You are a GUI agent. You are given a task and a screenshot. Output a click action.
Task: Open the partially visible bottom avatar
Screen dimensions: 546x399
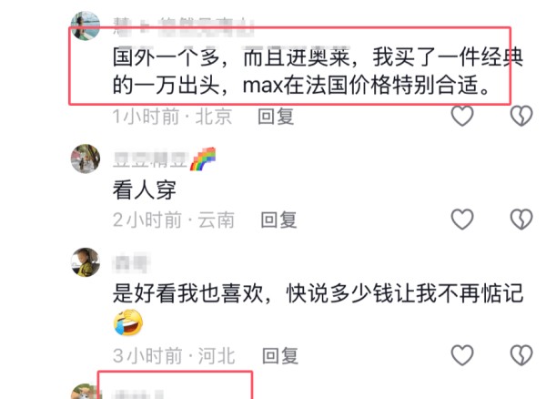click(x=86, y=392)
